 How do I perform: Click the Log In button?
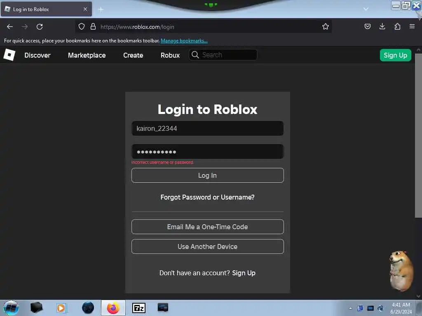pyautogui.click(x=208, y=175)
